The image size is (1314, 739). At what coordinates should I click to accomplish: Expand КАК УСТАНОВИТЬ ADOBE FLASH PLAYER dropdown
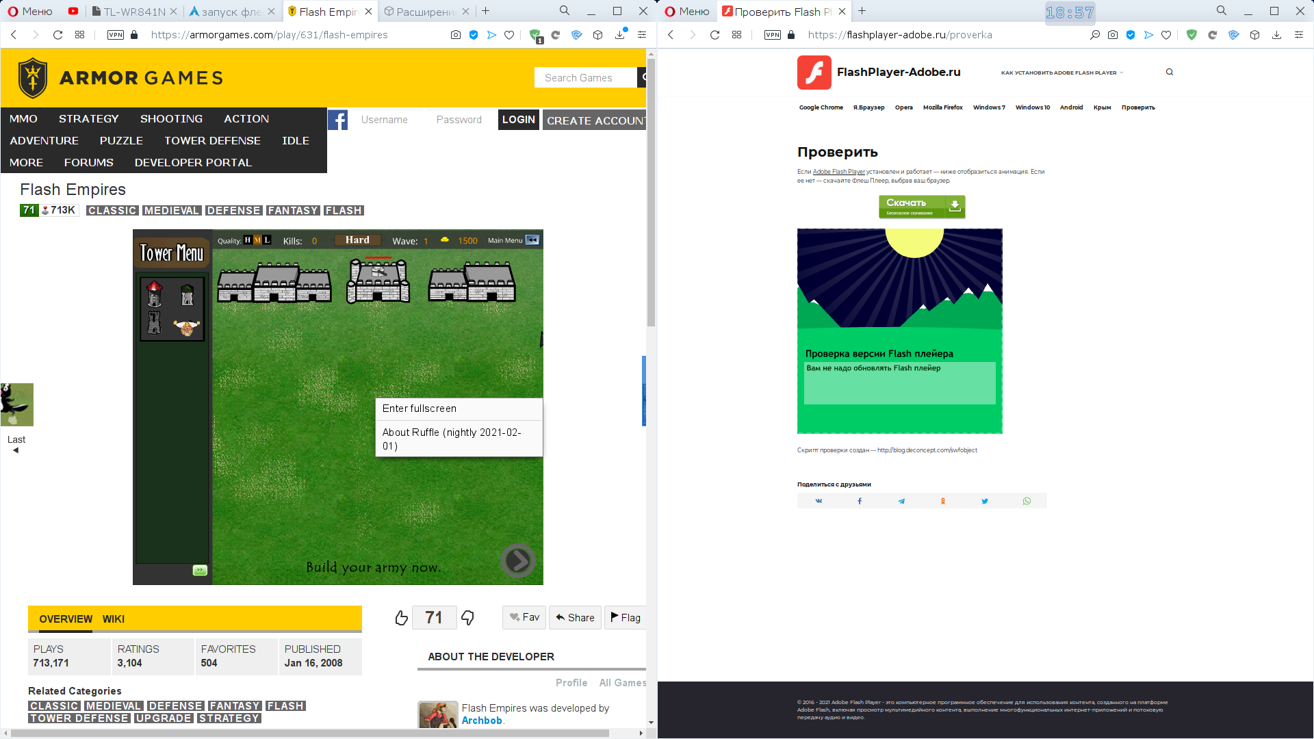coord(1062,73)
